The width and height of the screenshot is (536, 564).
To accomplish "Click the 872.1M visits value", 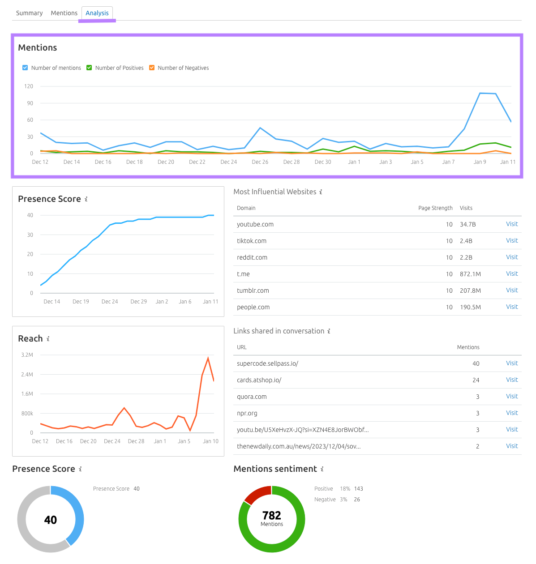I will coord(471,274).
